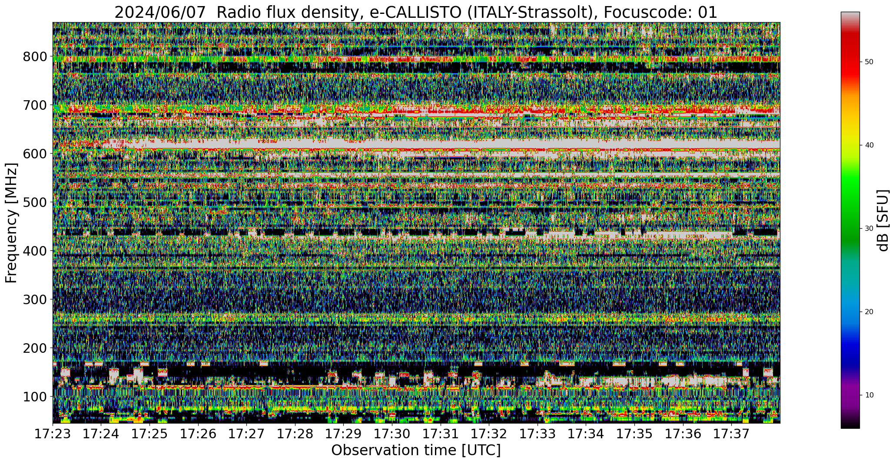The height and width of the screenshot is (463, 896).
Task: Click the colorbar tick label 20
Action: point(869,312)
